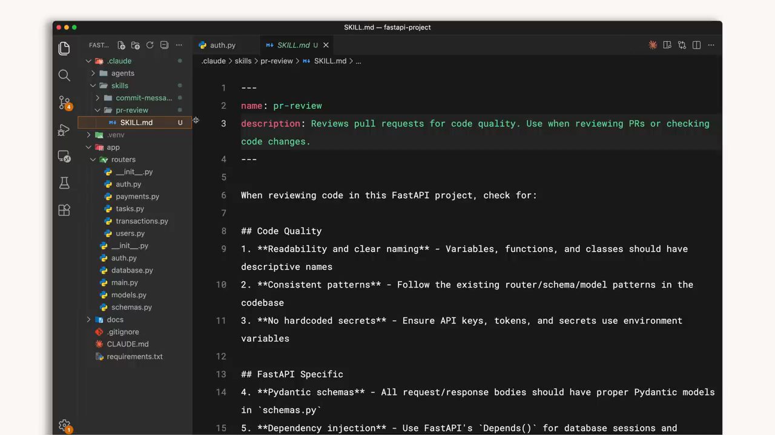Open Explorer more actions ellipsis menu

(x=179, y=45)
